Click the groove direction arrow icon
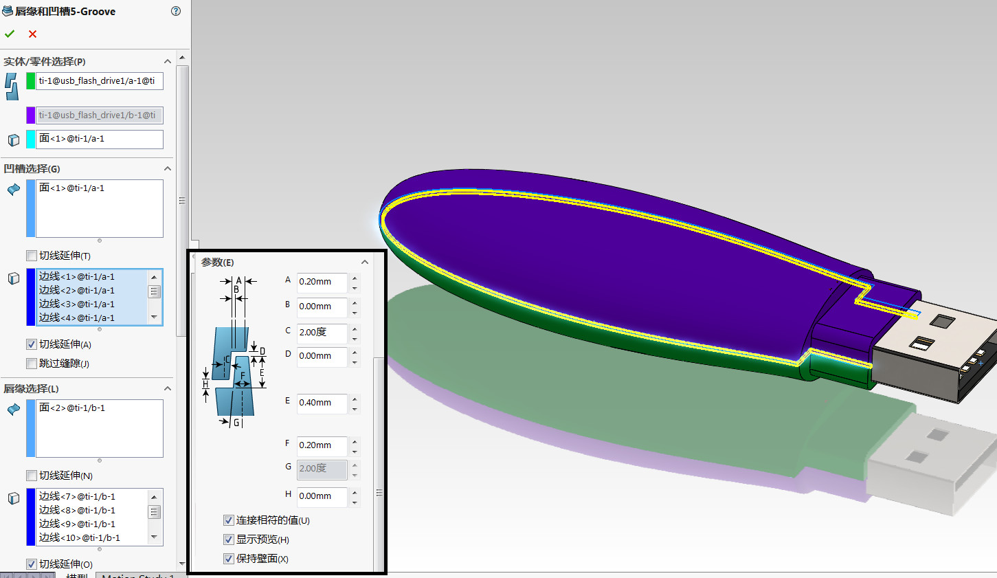The height and width of the screenshot is (578, 997). [x=14, y=189]
